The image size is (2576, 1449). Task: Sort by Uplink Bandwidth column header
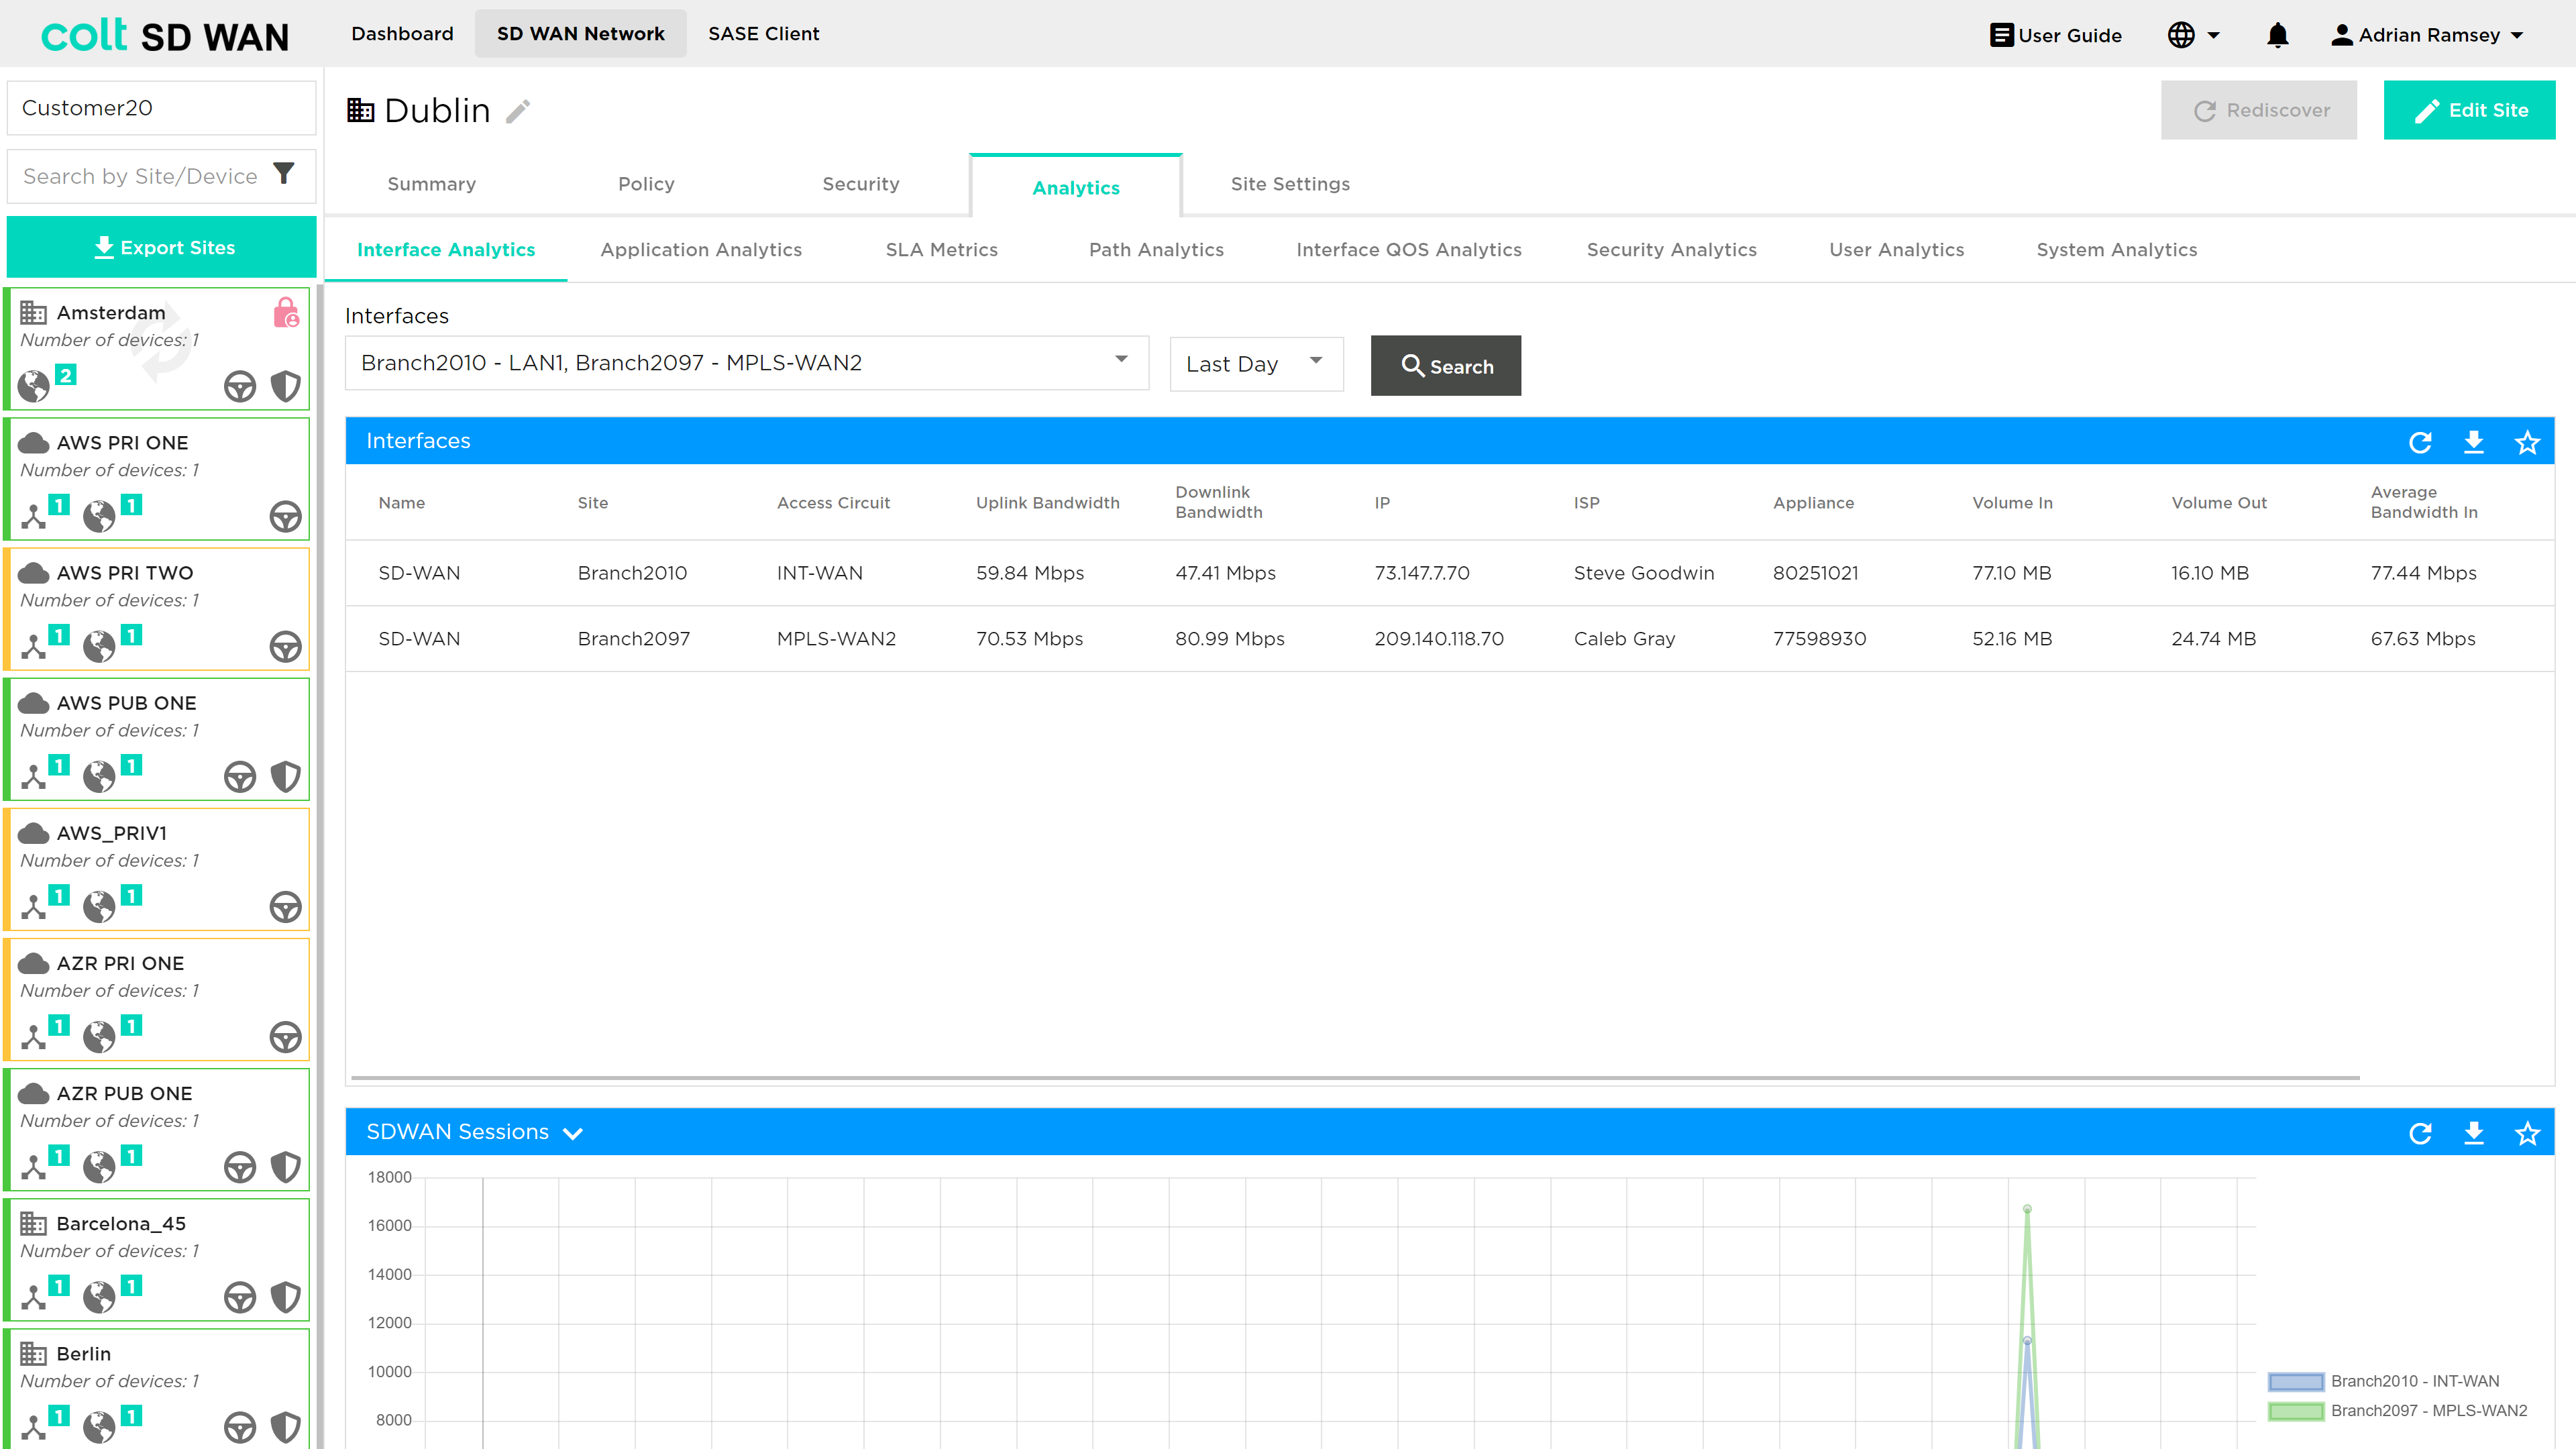pyautogui.click(x=1047, y=503)
